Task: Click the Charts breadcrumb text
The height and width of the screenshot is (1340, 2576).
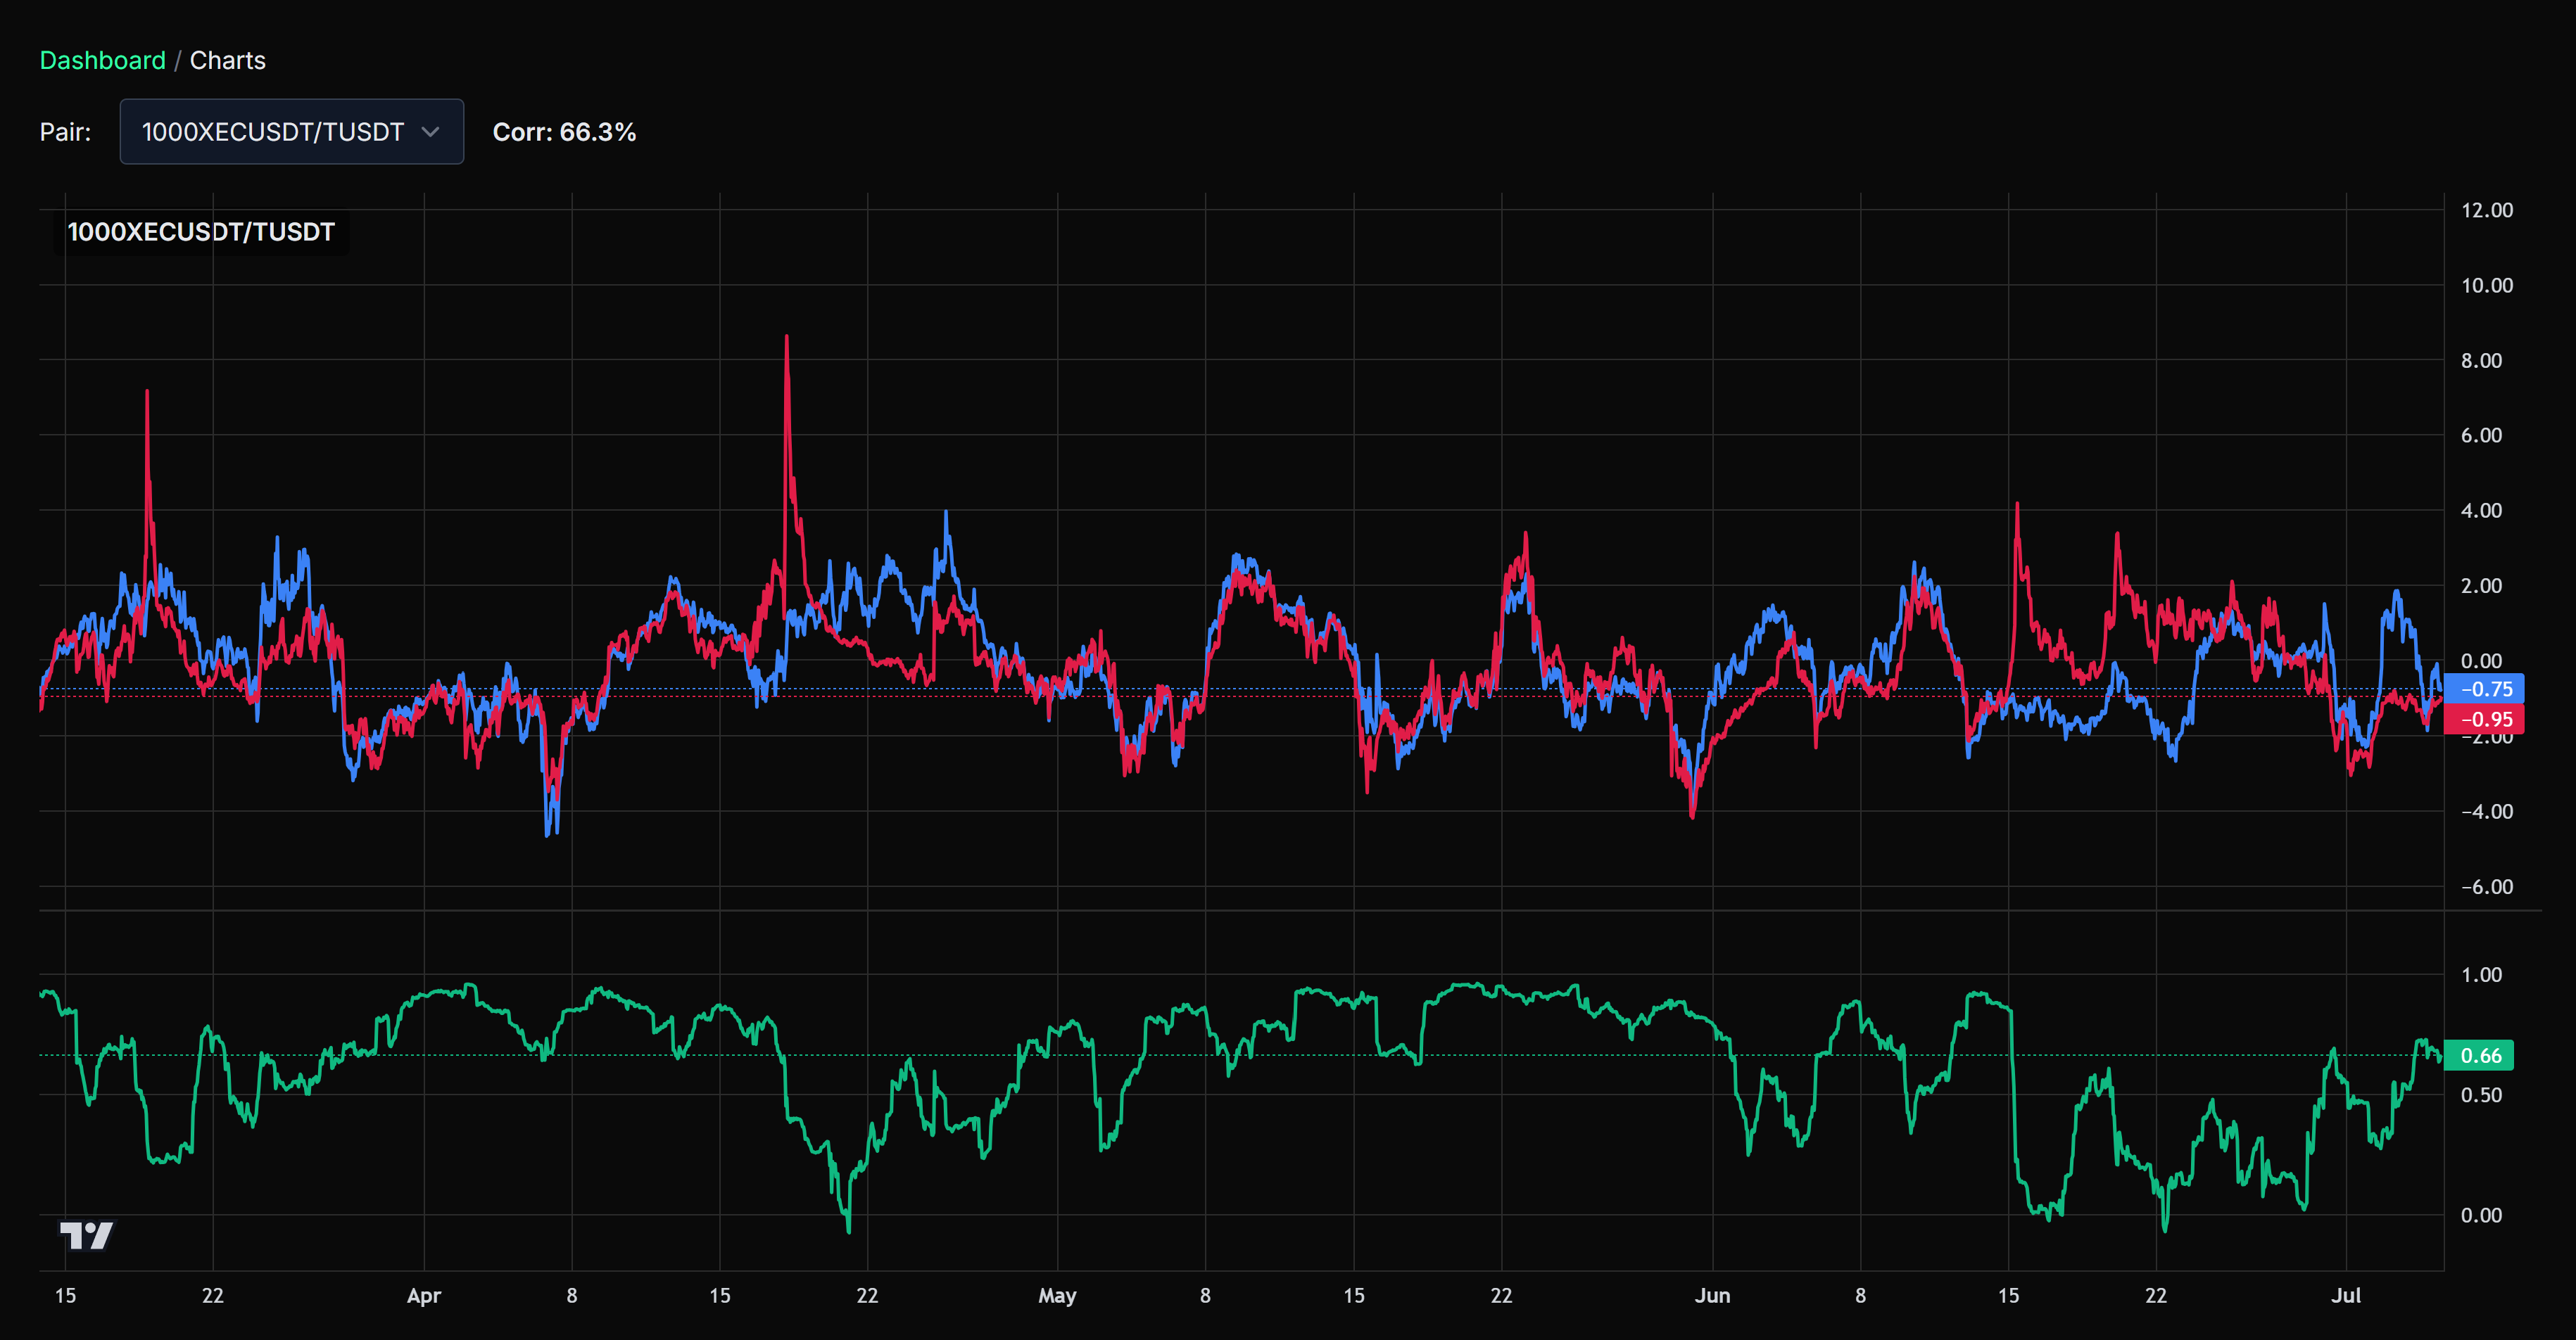Action: click(x=227, y=60)
